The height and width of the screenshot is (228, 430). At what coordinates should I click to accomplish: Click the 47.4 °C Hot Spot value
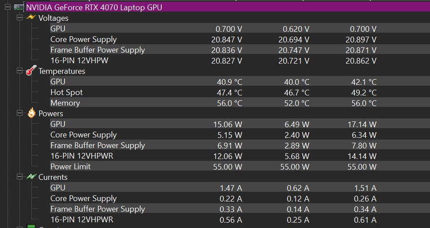[x=229, y=93]
